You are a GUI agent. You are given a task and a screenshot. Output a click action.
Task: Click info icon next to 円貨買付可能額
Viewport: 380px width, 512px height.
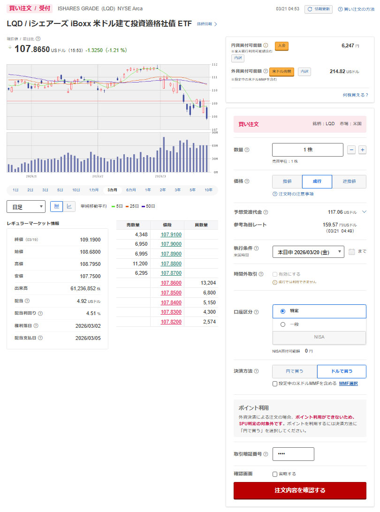coord(266,45)
